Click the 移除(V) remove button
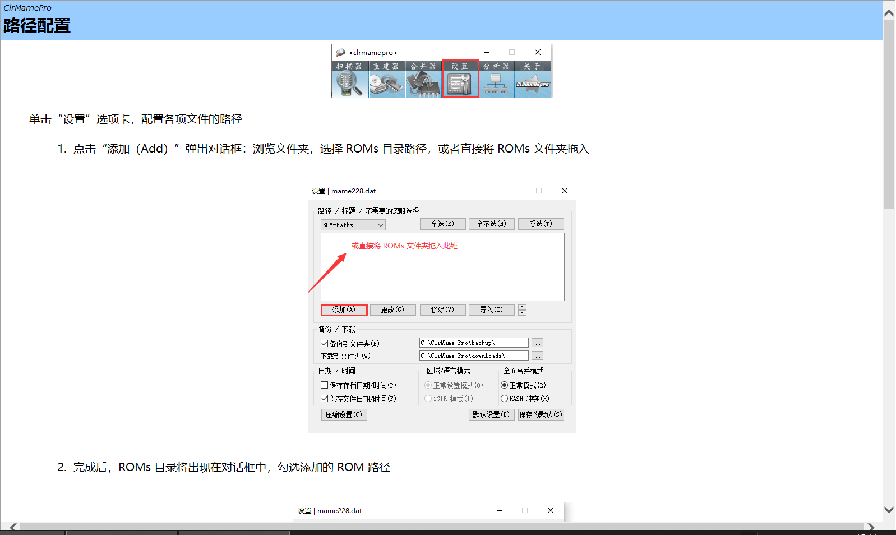This screenshot has height=535, width=896. pyautogui.click(x=443, y=310)
